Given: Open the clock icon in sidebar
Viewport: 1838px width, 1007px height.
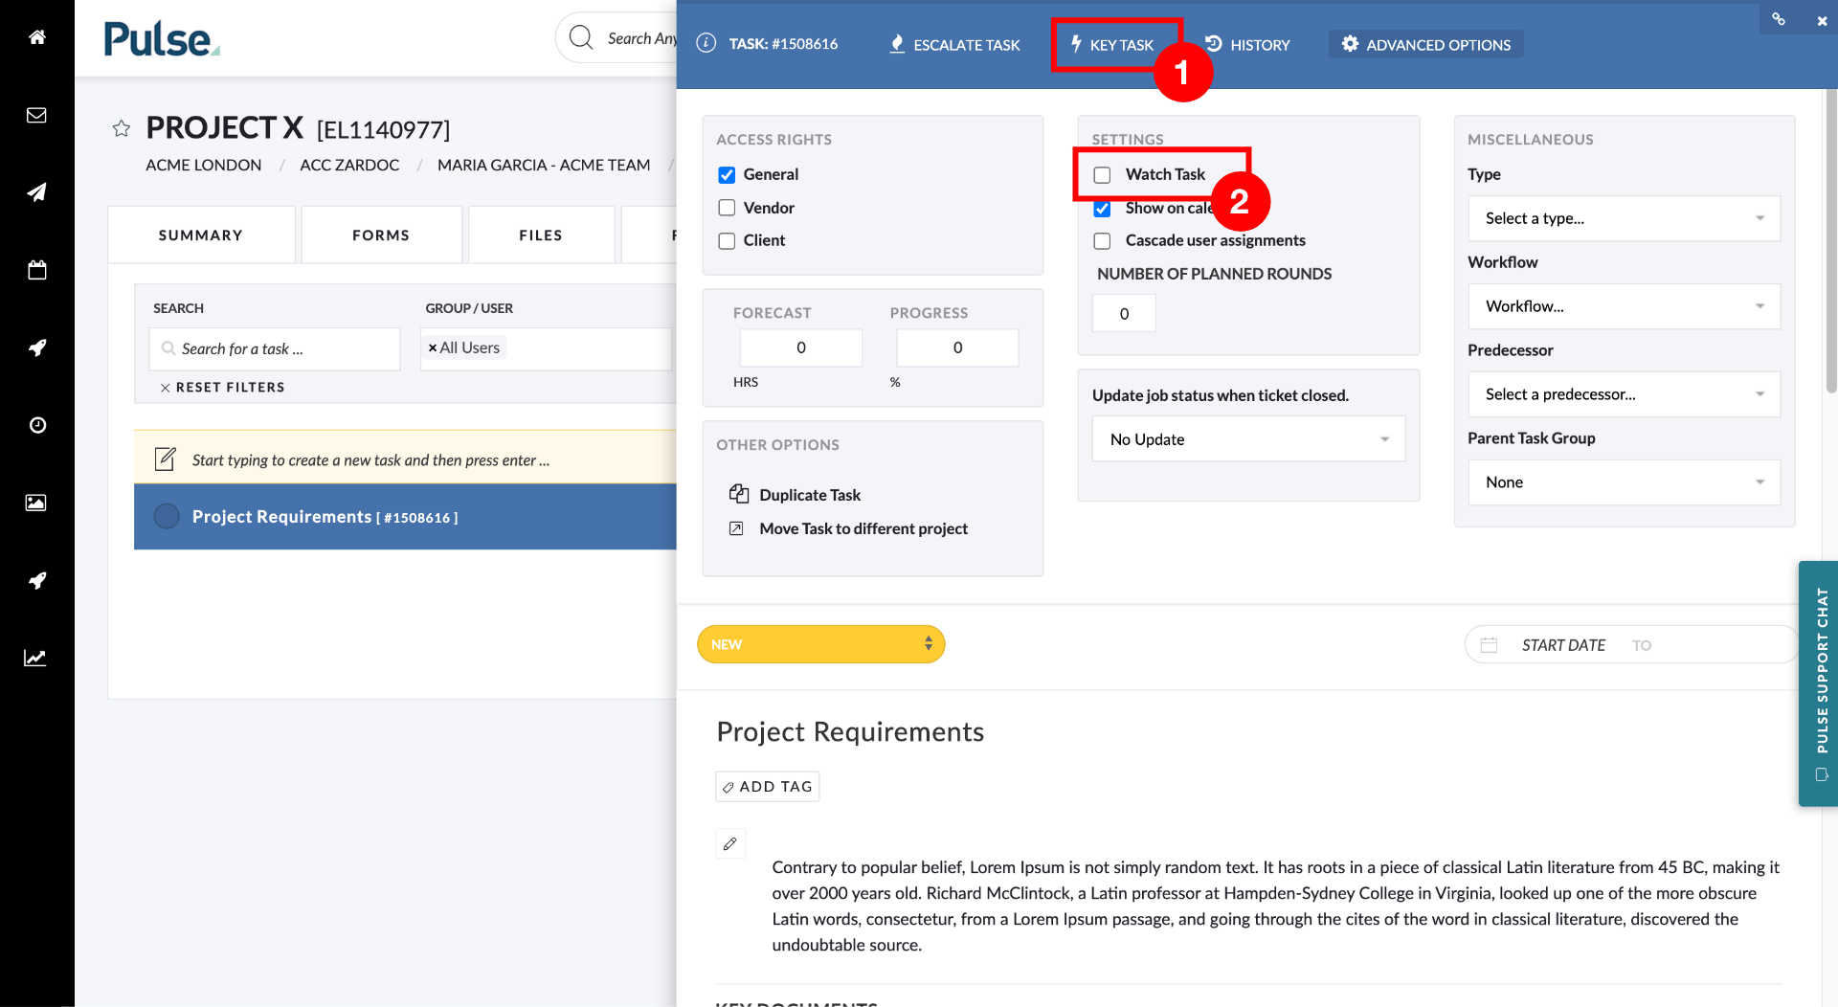Looking at the screenshot, I should 36,425.
